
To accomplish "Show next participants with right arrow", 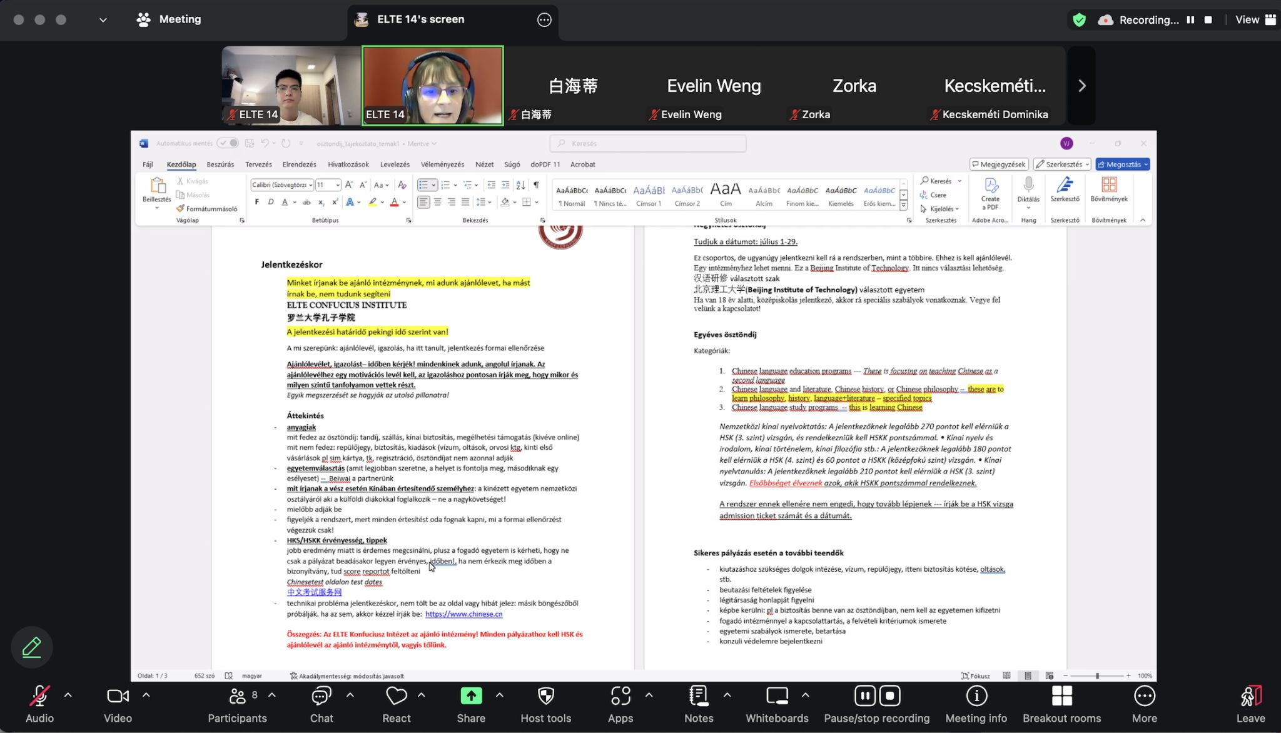I will click(x=1082, y=86).
